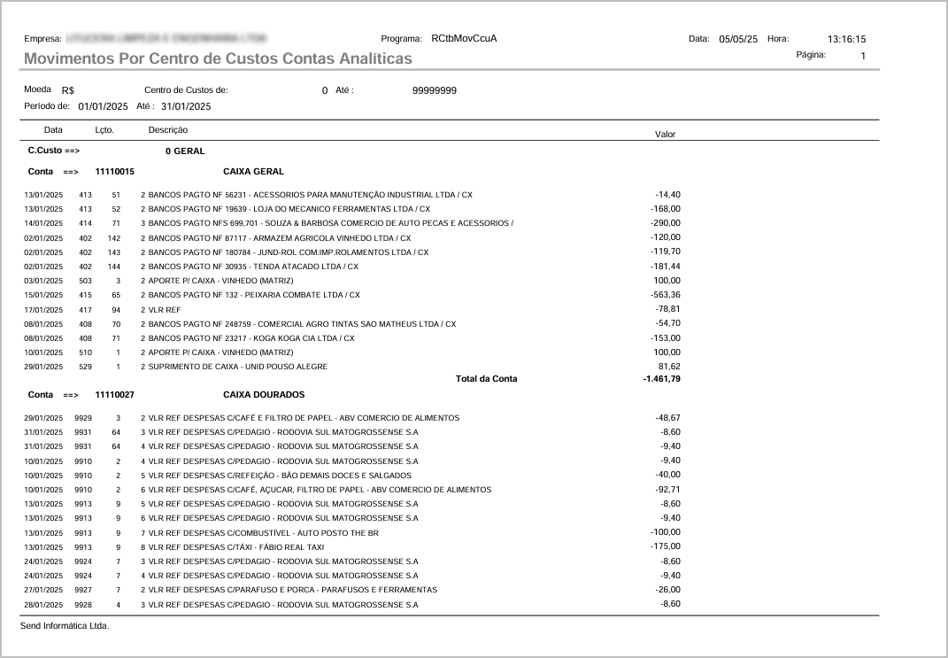Select the CAFÉ E FILTRO DE PAPEL expense row
This screenshot has width=948, height=658.
[352, 418]
